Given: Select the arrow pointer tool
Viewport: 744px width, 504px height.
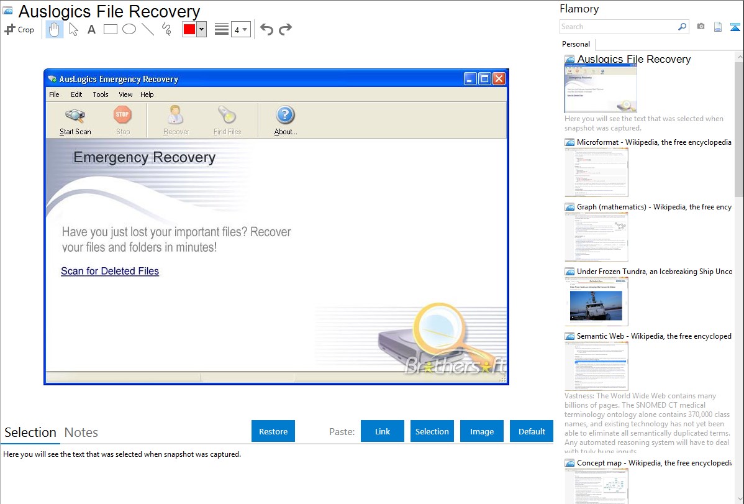Looking at the screenshot, I should point(73,29).
